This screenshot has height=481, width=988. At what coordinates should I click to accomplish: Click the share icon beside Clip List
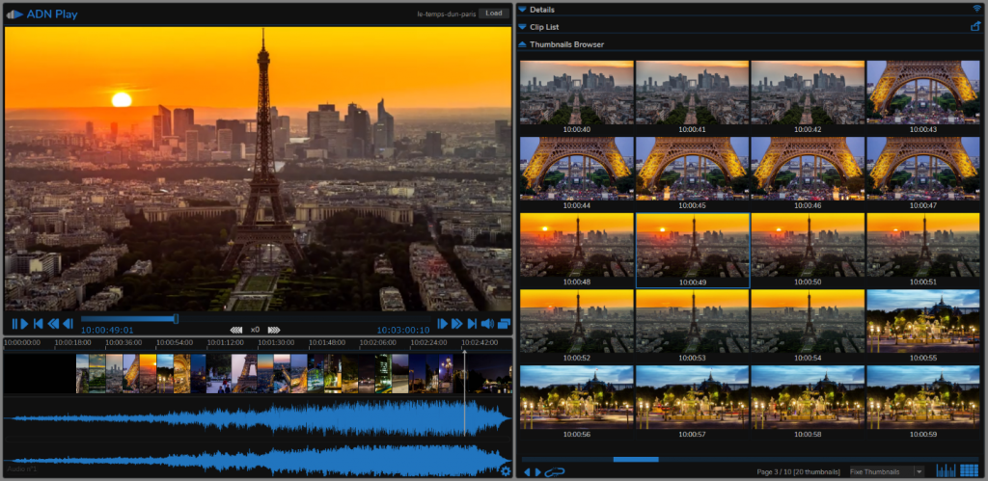pos(974,27)
